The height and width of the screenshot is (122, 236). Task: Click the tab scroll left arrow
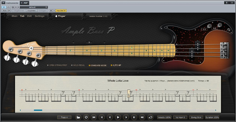[20, 110]
